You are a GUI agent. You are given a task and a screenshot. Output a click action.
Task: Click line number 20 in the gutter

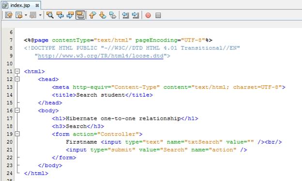[x=10, y=142]
